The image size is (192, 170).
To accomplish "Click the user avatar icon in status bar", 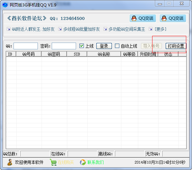I will click(x=10, y=162).
